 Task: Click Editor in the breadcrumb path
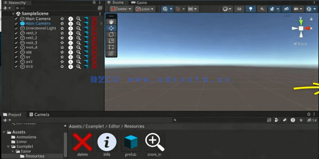tap(114, 126)
